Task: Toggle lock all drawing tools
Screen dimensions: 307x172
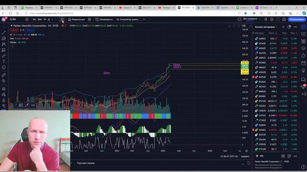Action: pyautogui.click(x=4, y=100)
